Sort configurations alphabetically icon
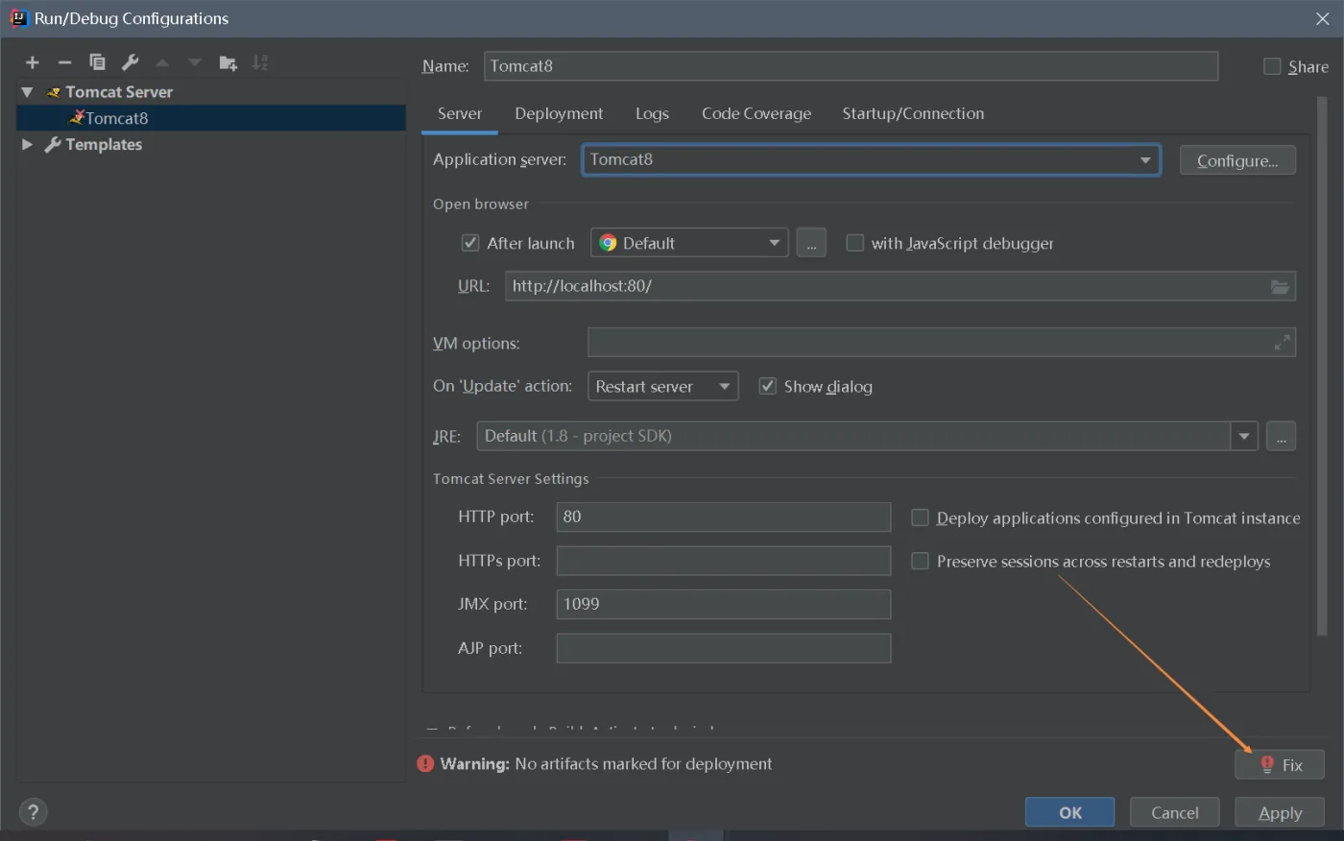 click(260, 62)
